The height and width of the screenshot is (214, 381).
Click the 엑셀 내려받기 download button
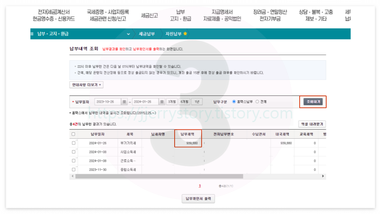312,124
